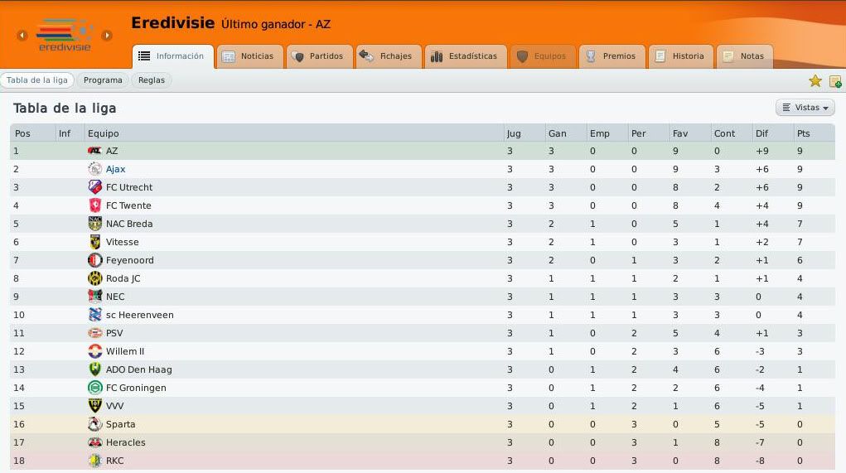Go to previous competition with left arrow

pyautogui.click(x=22, y=36)
